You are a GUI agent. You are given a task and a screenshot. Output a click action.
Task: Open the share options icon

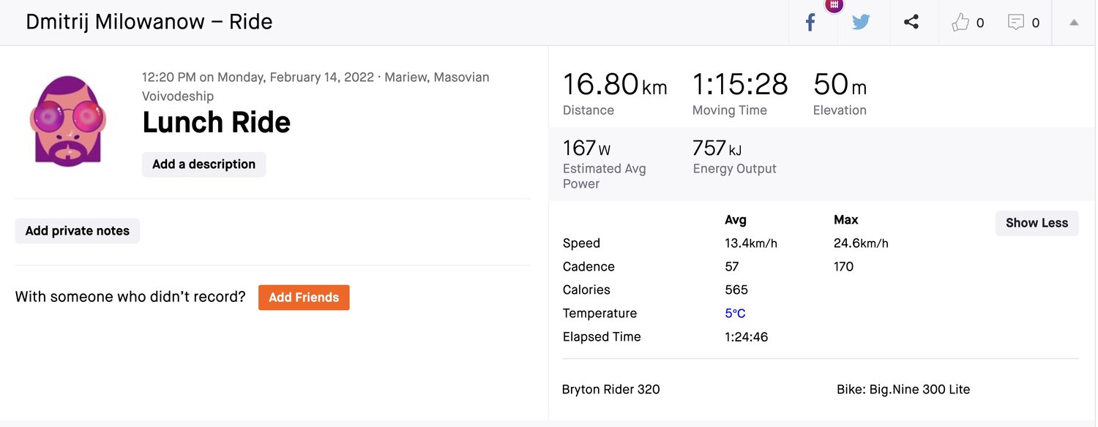pos(911,22)
